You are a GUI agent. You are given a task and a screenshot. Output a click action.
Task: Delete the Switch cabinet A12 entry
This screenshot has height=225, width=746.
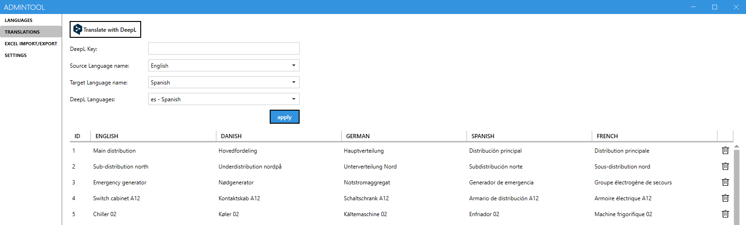(x=725, y=198)
